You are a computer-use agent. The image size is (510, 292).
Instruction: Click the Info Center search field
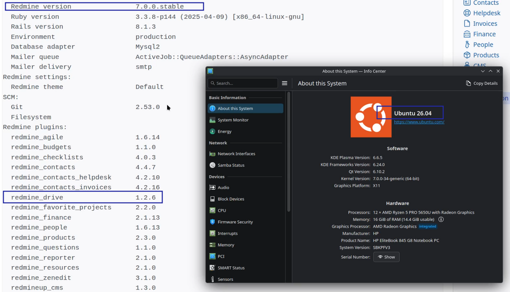tap(243, 83)
